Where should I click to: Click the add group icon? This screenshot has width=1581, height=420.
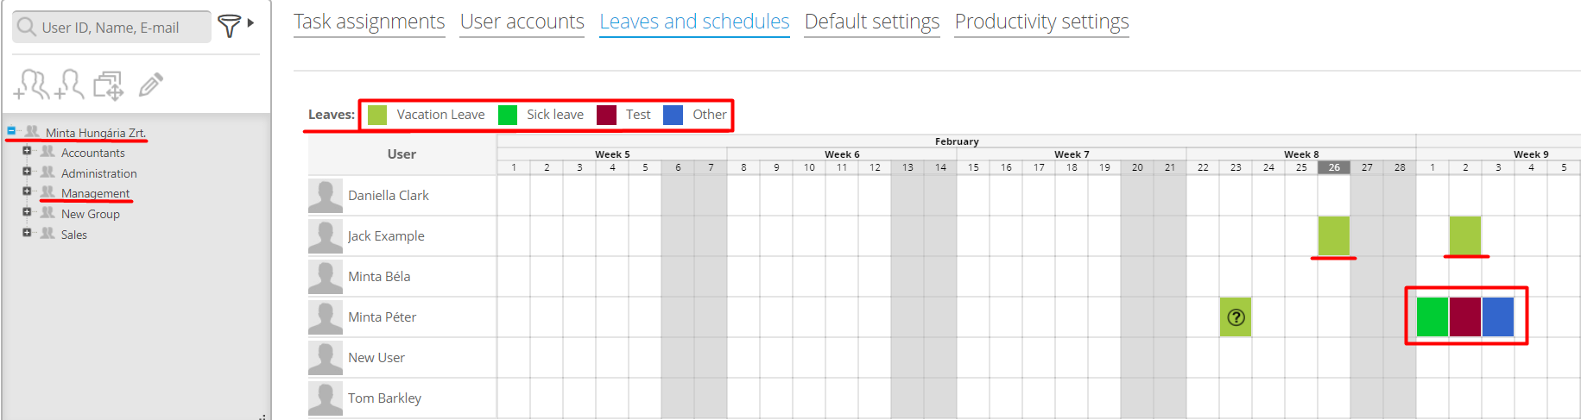[31, 85]
